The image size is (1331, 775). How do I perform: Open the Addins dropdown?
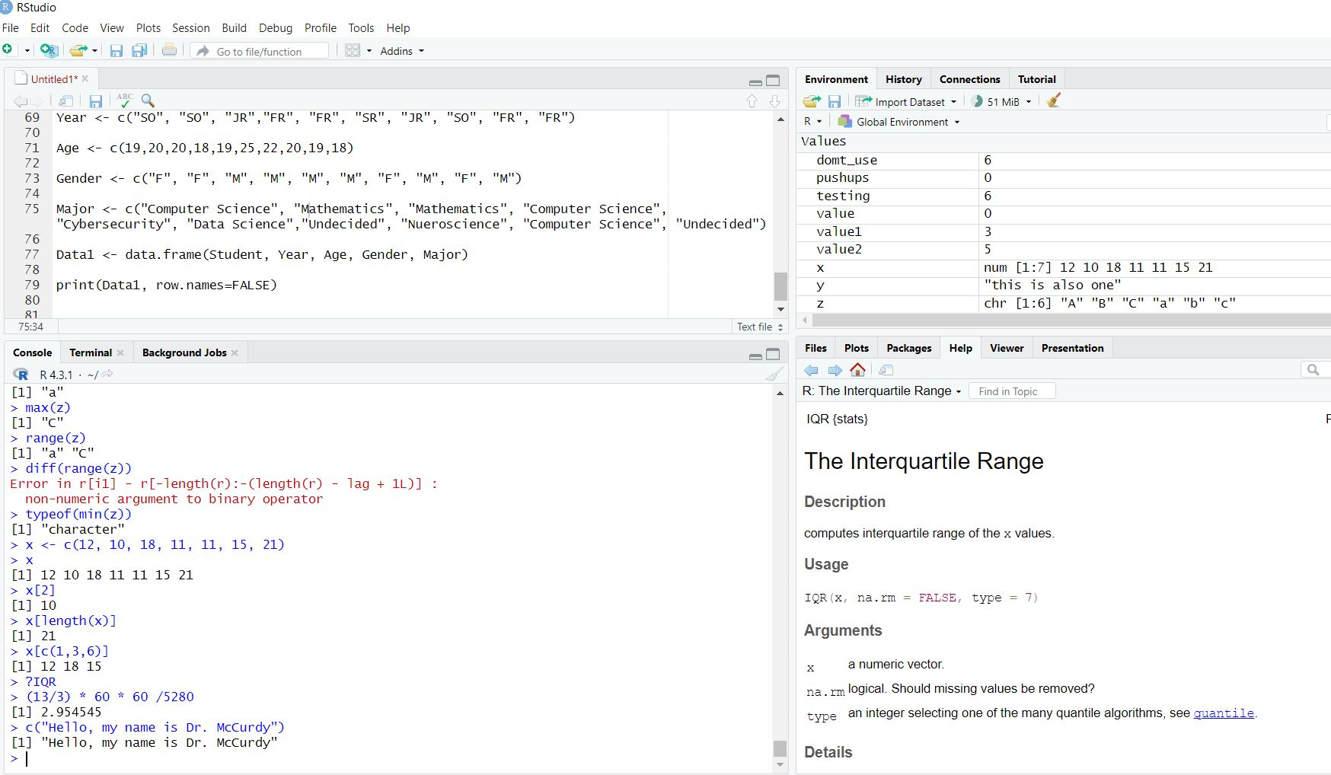point(402,51)
